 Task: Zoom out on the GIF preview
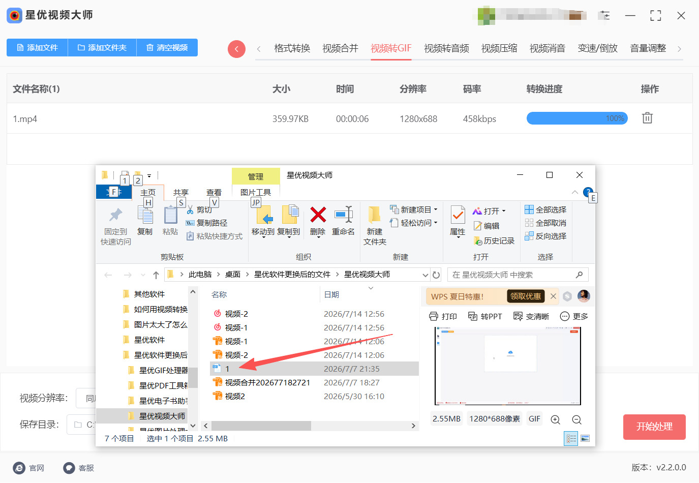576,419
